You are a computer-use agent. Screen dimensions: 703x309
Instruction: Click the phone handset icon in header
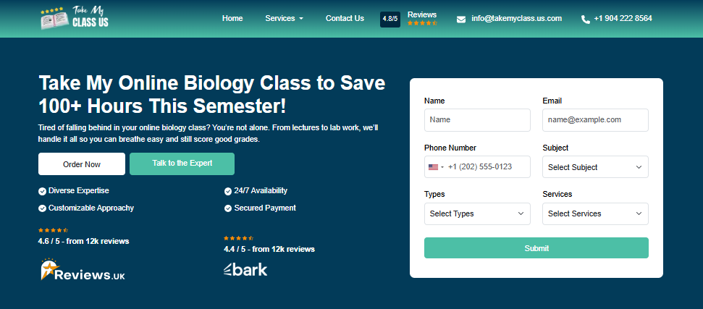click(586, 20)
